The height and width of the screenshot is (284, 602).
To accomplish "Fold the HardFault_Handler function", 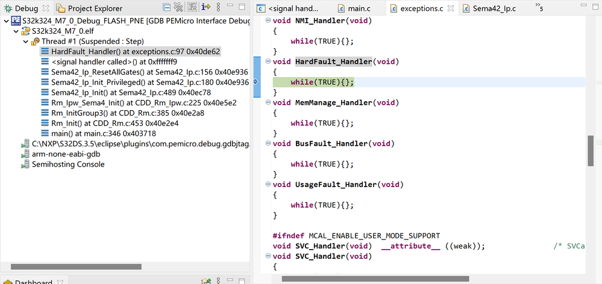I will pyautogui.click(x=268, y=62).
